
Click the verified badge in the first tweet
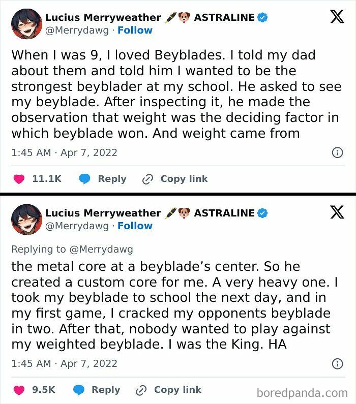pyautogui.click(x=262, y=17)
